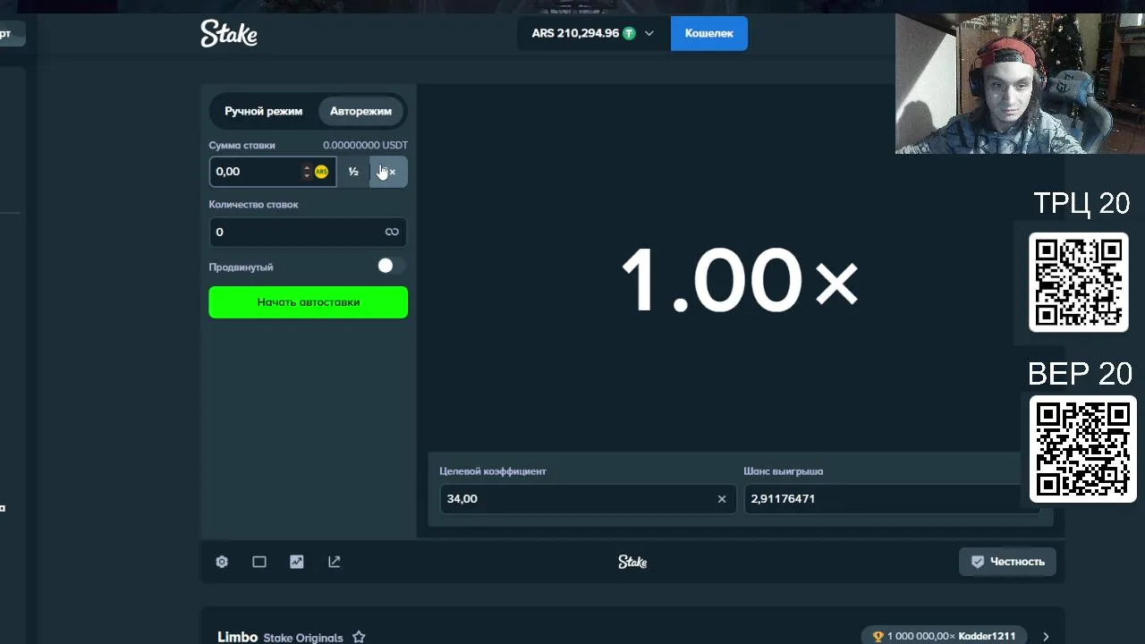Click the QR code under ВЕР 20
The height and width of the screenshot is (644, 1145).
point(1082,449)
